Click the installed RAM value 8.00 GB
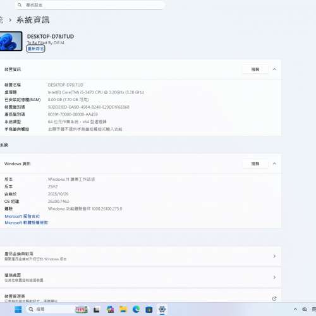 pyautogui.click(x=68, y=100)
